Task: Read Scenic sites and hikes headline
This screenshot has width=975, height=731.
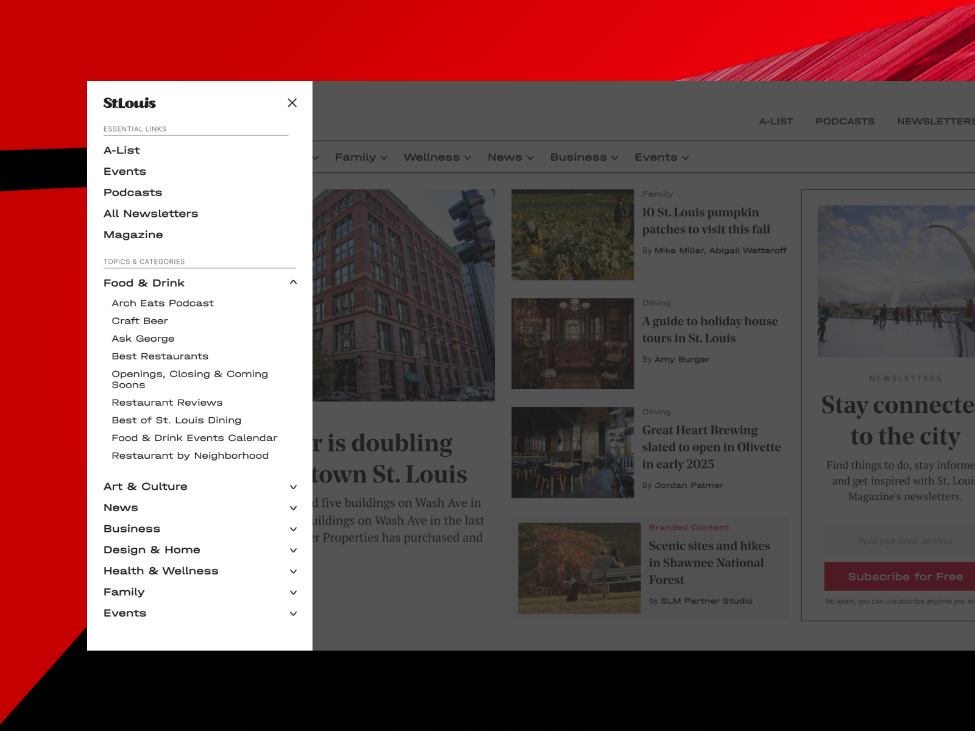Action: click(x=709, y=563)
